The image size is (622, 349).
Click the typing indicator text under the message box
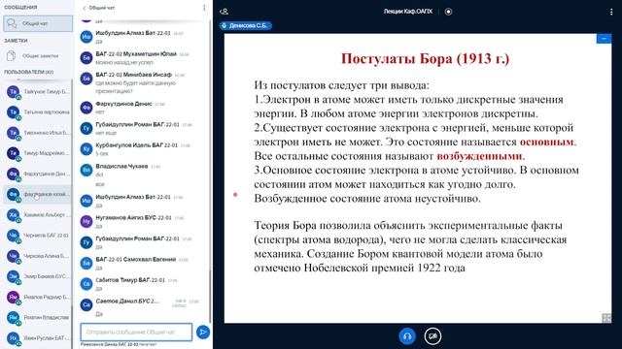point(119,345)
